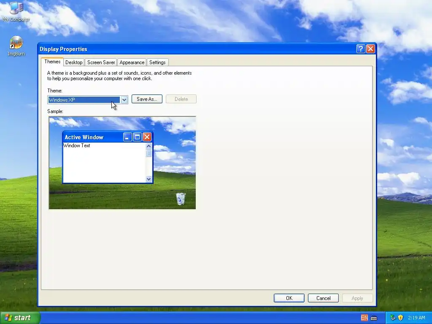Switch to the Desktop tab
This screenshot has width=432, height=324.
point(74,62)
